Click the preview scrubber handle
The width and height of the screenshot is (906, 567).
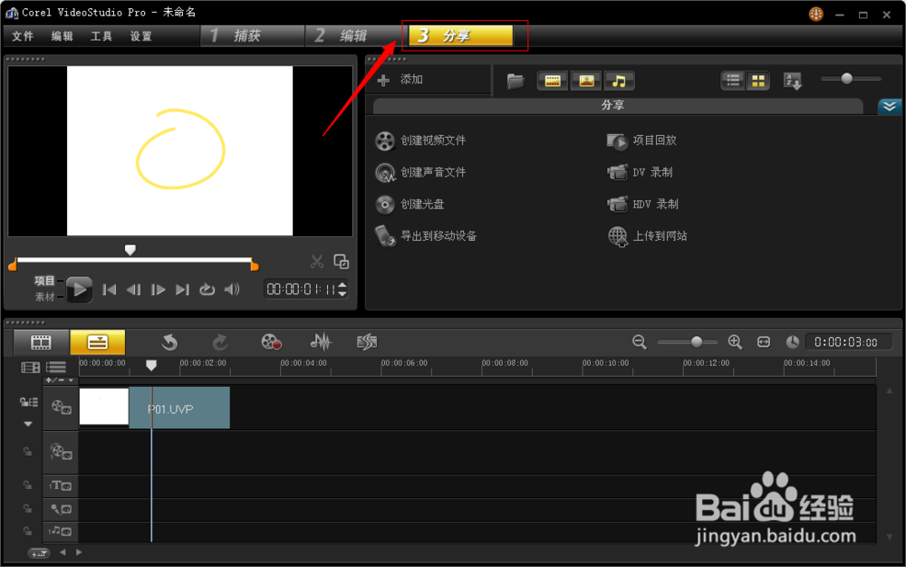coord(130,249)
